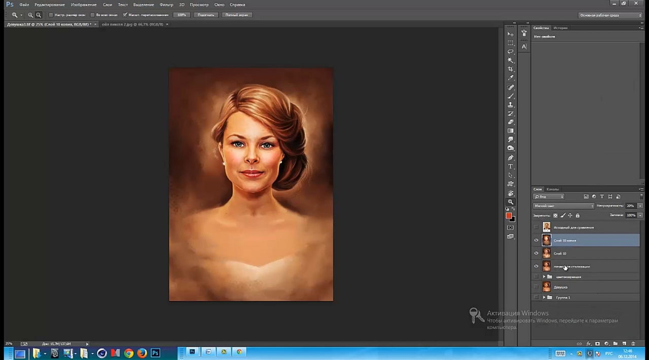Select the Brush tool

511,96
